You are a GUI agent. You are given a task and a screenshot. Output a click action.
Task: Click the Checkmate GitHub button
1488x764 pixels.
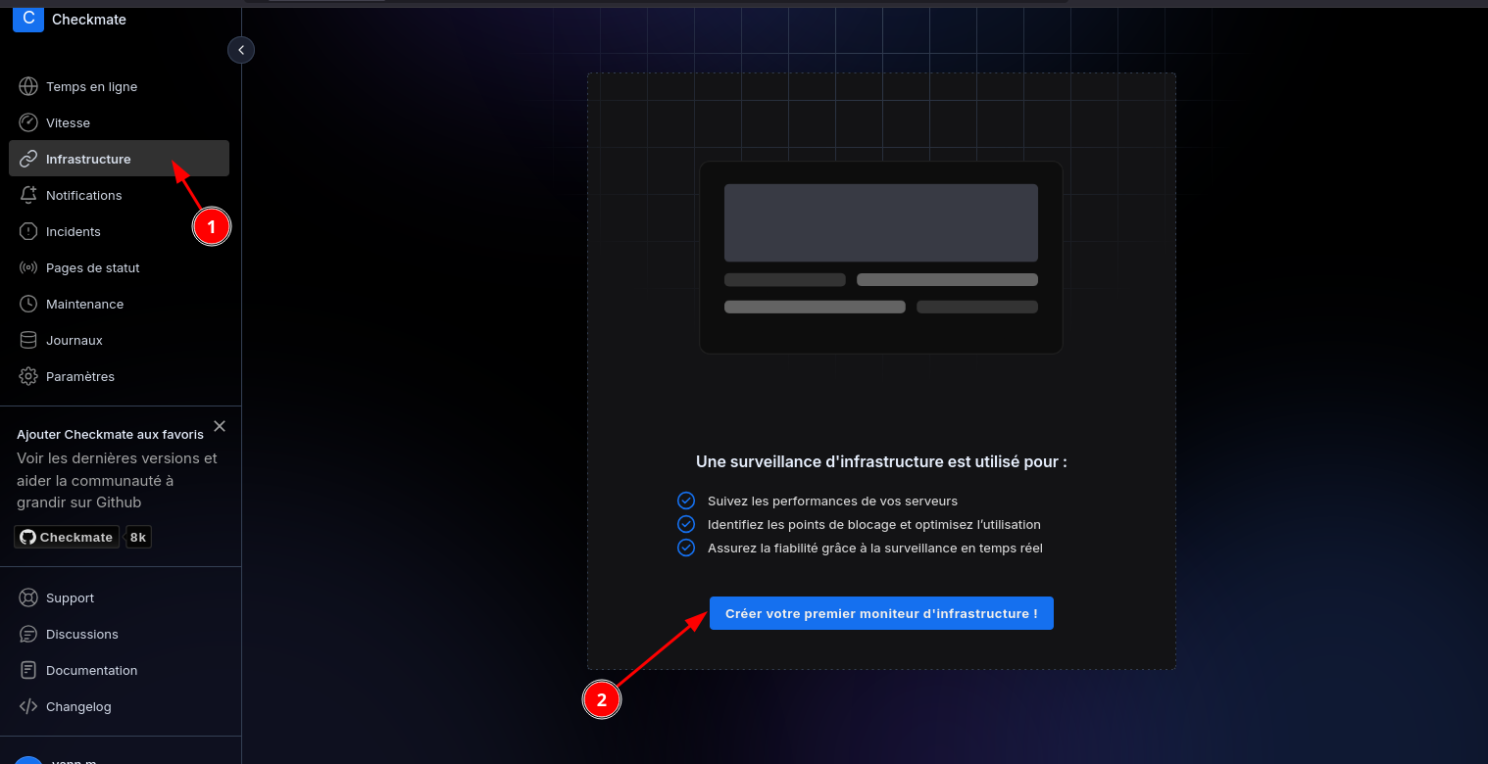[x=67, y=537]
